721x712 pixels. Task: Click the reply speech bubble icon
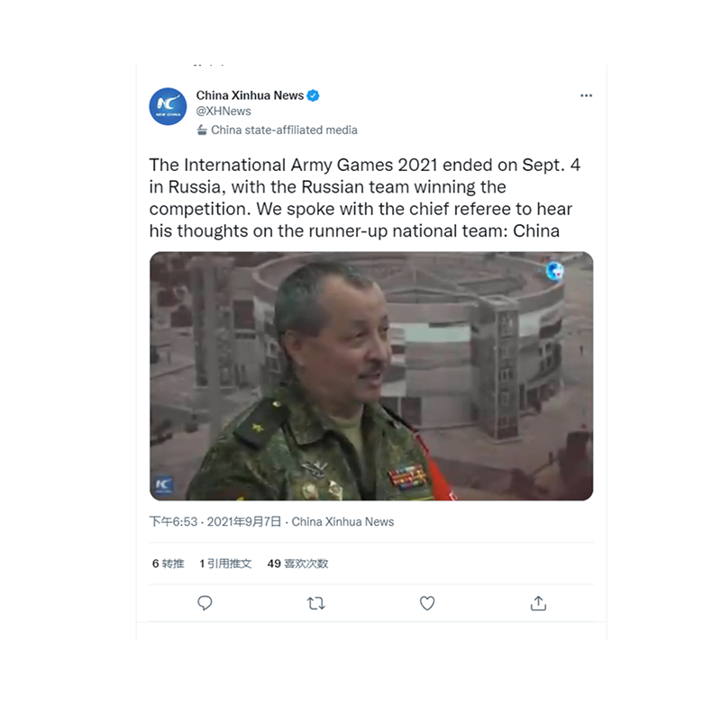tap(205, 603)
